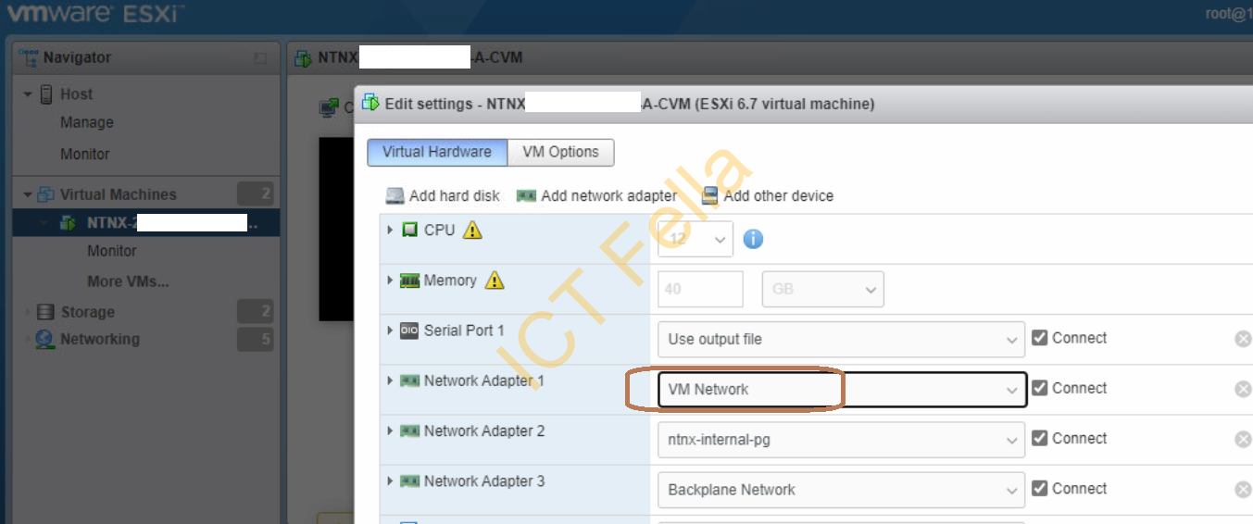Screen dimensions: 1253x524
Task: Click the Networking icon in Navigator
Action: 44,339
